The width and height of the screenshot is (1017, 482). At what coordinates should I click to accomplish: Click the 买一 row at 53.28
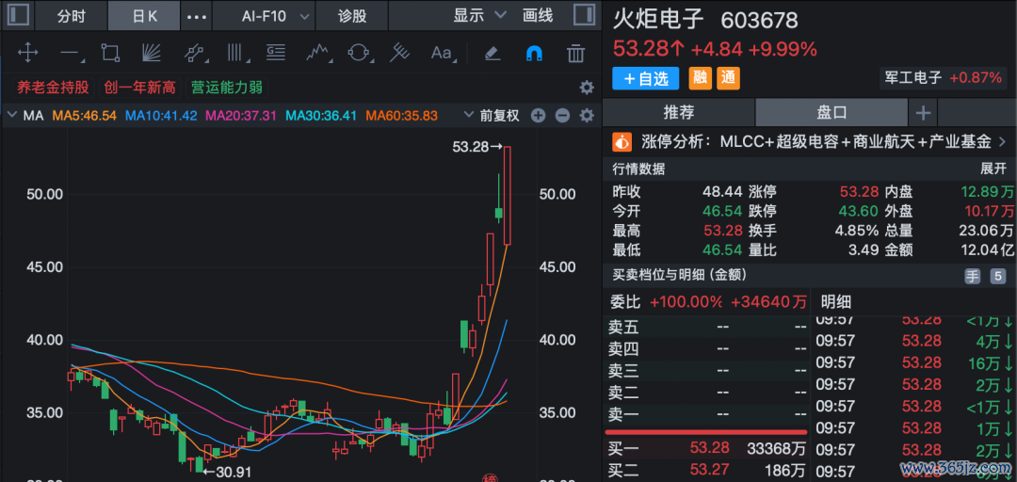(707, 448)
